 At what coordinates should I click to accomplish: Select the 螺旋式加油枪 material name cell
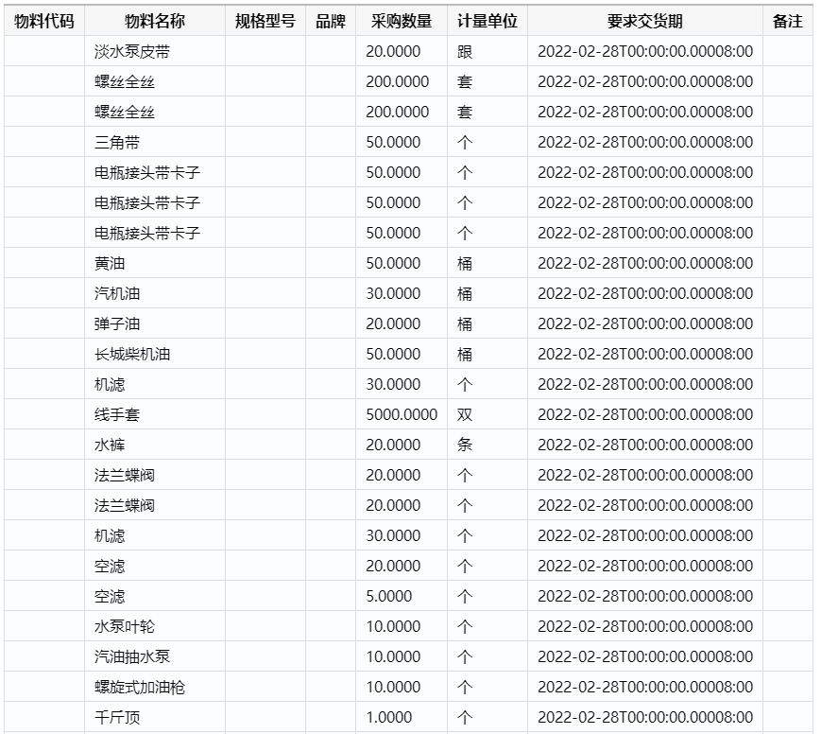pos(155,688)
